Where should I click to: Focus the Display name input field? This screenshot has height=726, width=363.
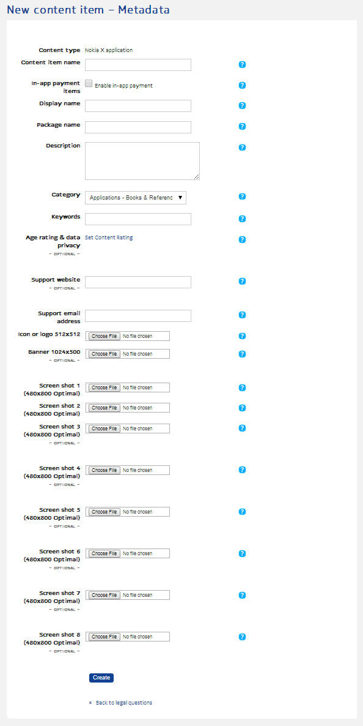138,106
